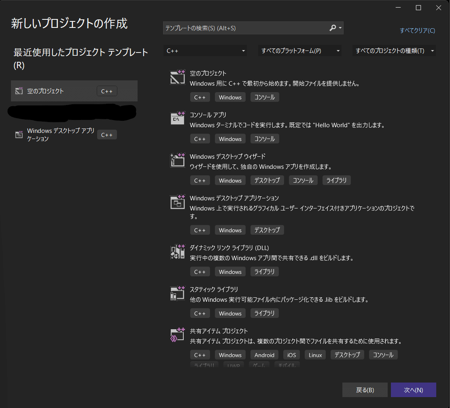Select the Windows デスクトップ ウィザード template icon
Image resolution: width=450 pixels, height=408 pixels.
point(177,160)
